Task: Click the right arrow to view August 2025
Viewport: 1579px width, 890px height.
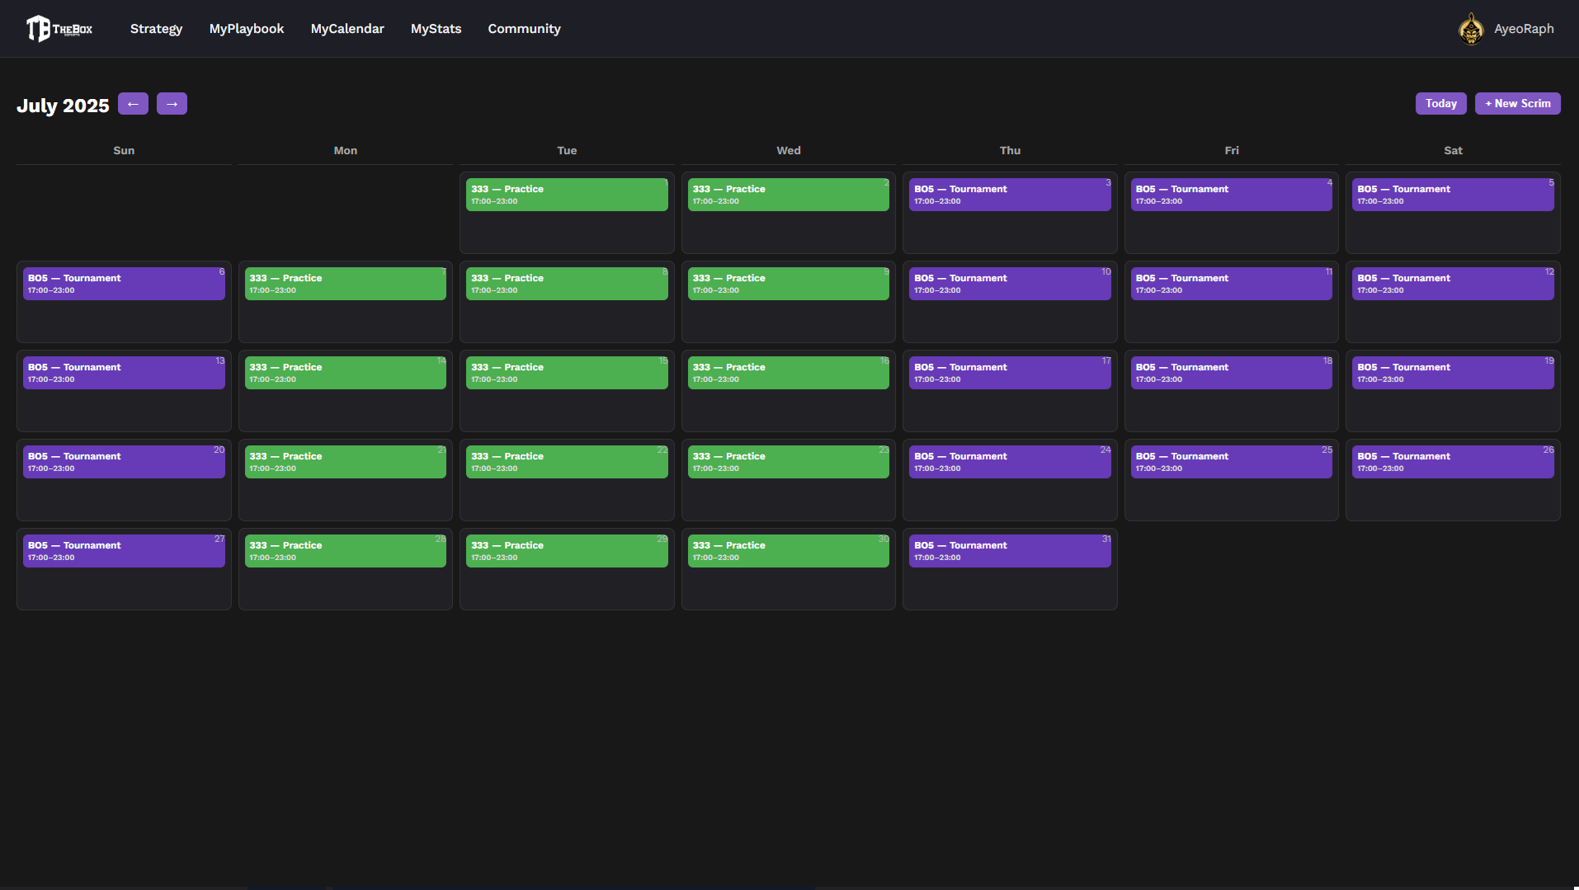Action: [172, 103]
